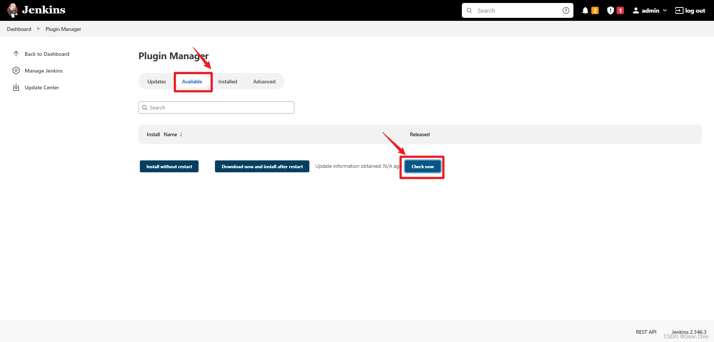714x342 pixels.
Task: Click the admin user icon
Action: (636, 10)
